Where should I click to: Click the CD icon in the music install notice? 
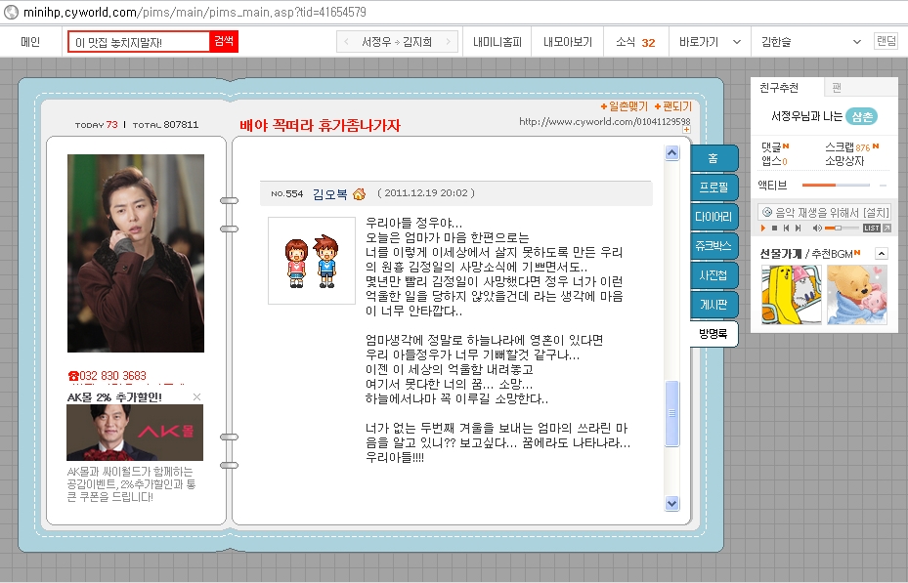(x=767, y=212)
